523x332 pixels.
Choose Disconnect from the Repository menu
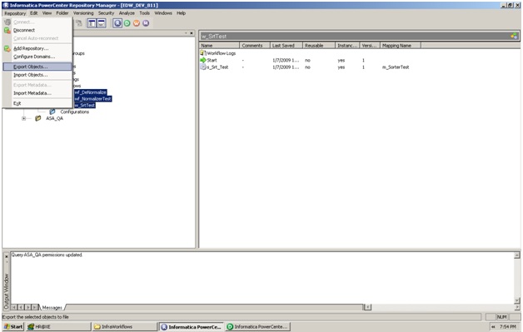[37, 30]
